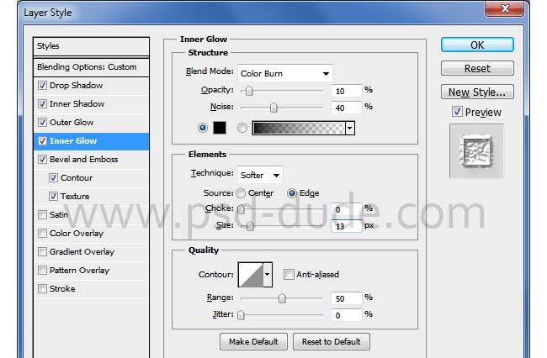Select the gradient bar for glow
The height and width of the screenshot is (358, 547).
coord(298,128)
